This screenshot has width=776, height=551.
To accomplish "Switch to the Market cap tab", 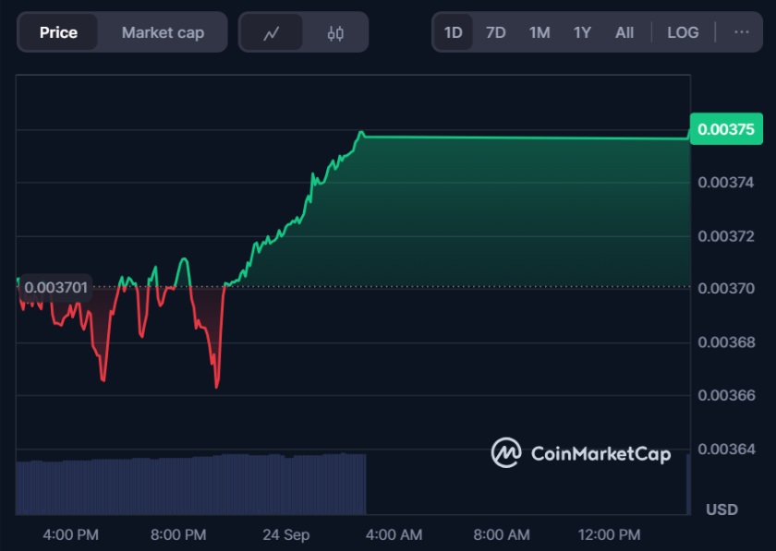I will click(x=163, y=32).
